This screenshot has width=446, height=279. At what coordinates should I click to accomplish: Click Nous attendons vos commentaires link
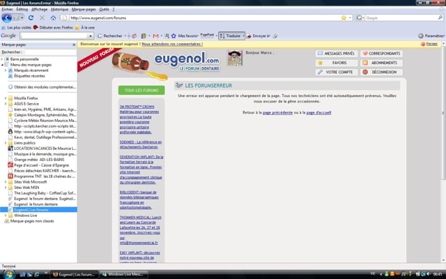coord(172,44)
